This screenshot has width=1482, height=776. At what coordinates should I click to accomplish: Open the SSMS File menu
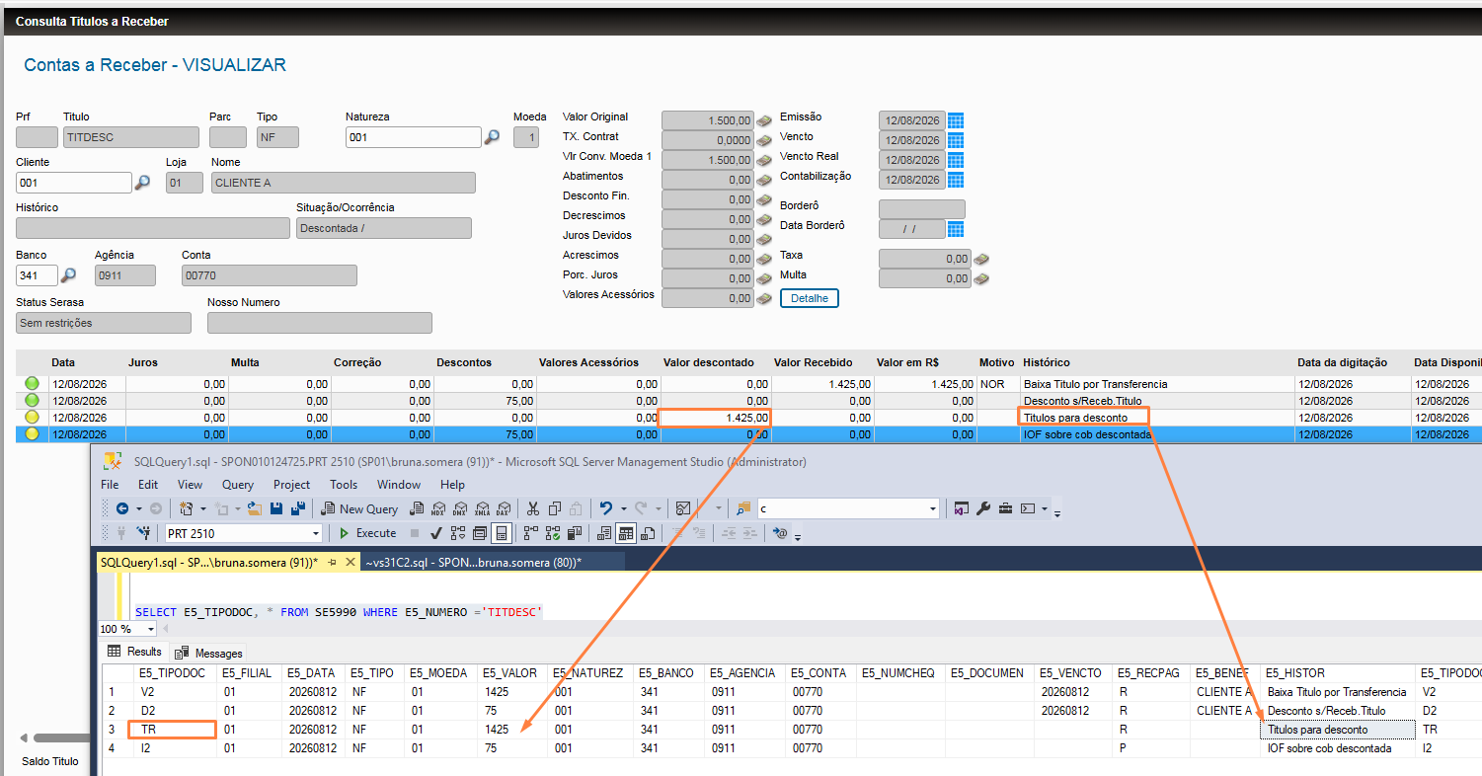pos(110,485)
